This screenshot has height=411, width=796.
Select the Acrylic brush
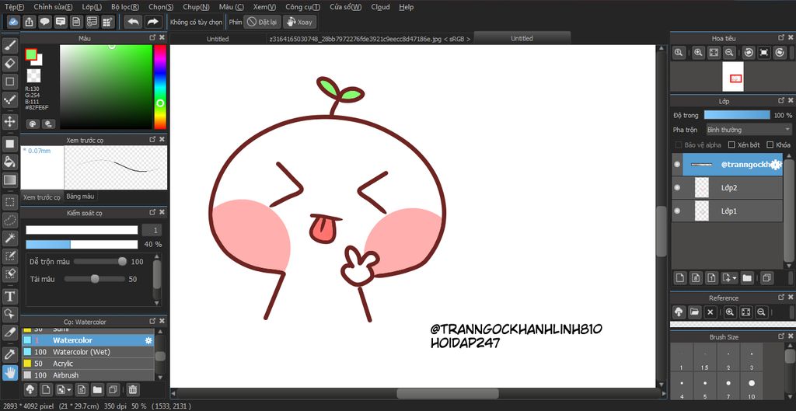89,364
